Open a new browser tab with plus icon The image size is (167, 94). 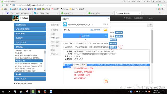pyautogui.click(x=143, y=13)
